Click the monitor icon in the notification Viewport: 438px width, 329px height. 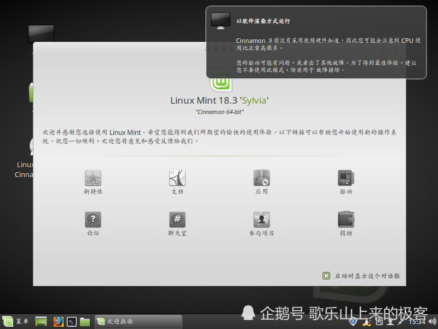(x=221, y=20)
